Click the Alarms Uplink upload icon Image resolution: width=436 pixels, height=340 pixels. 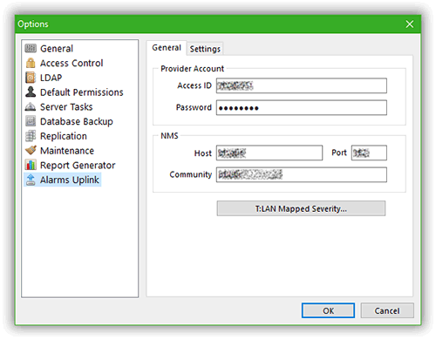[x=31, y=180]
